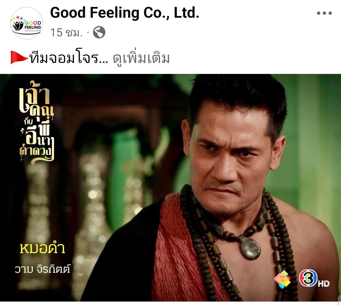The height and width of the screenshot is (305, 341).
Task: Click the round stone pendant on necklace
Action: pyautogui.click(x=250, y=248)
